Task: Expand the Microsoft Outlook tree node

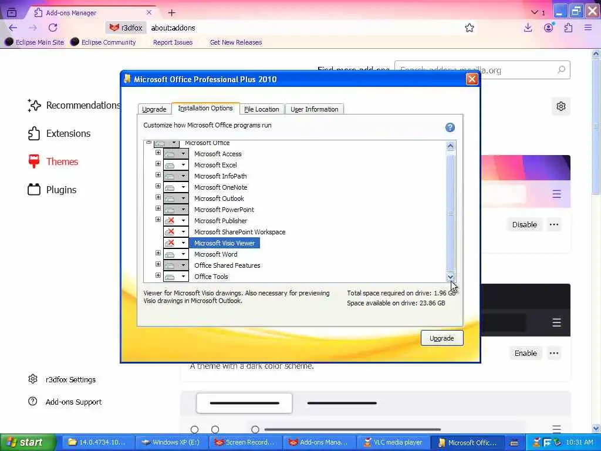Action: 158,197
